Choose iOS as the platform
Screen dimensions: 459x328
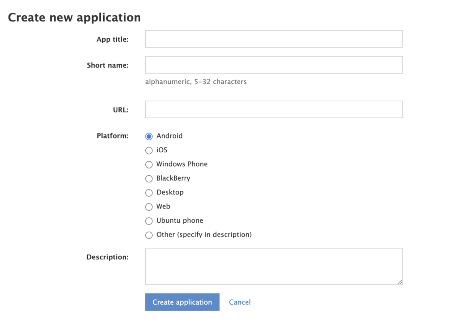pyautogui.click(x=149, y=151)
